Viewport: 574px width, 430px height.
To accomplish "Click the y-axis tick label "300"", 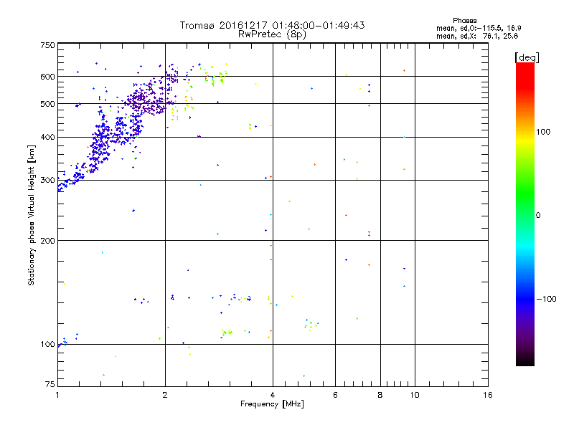I will (x=47, y=181).
